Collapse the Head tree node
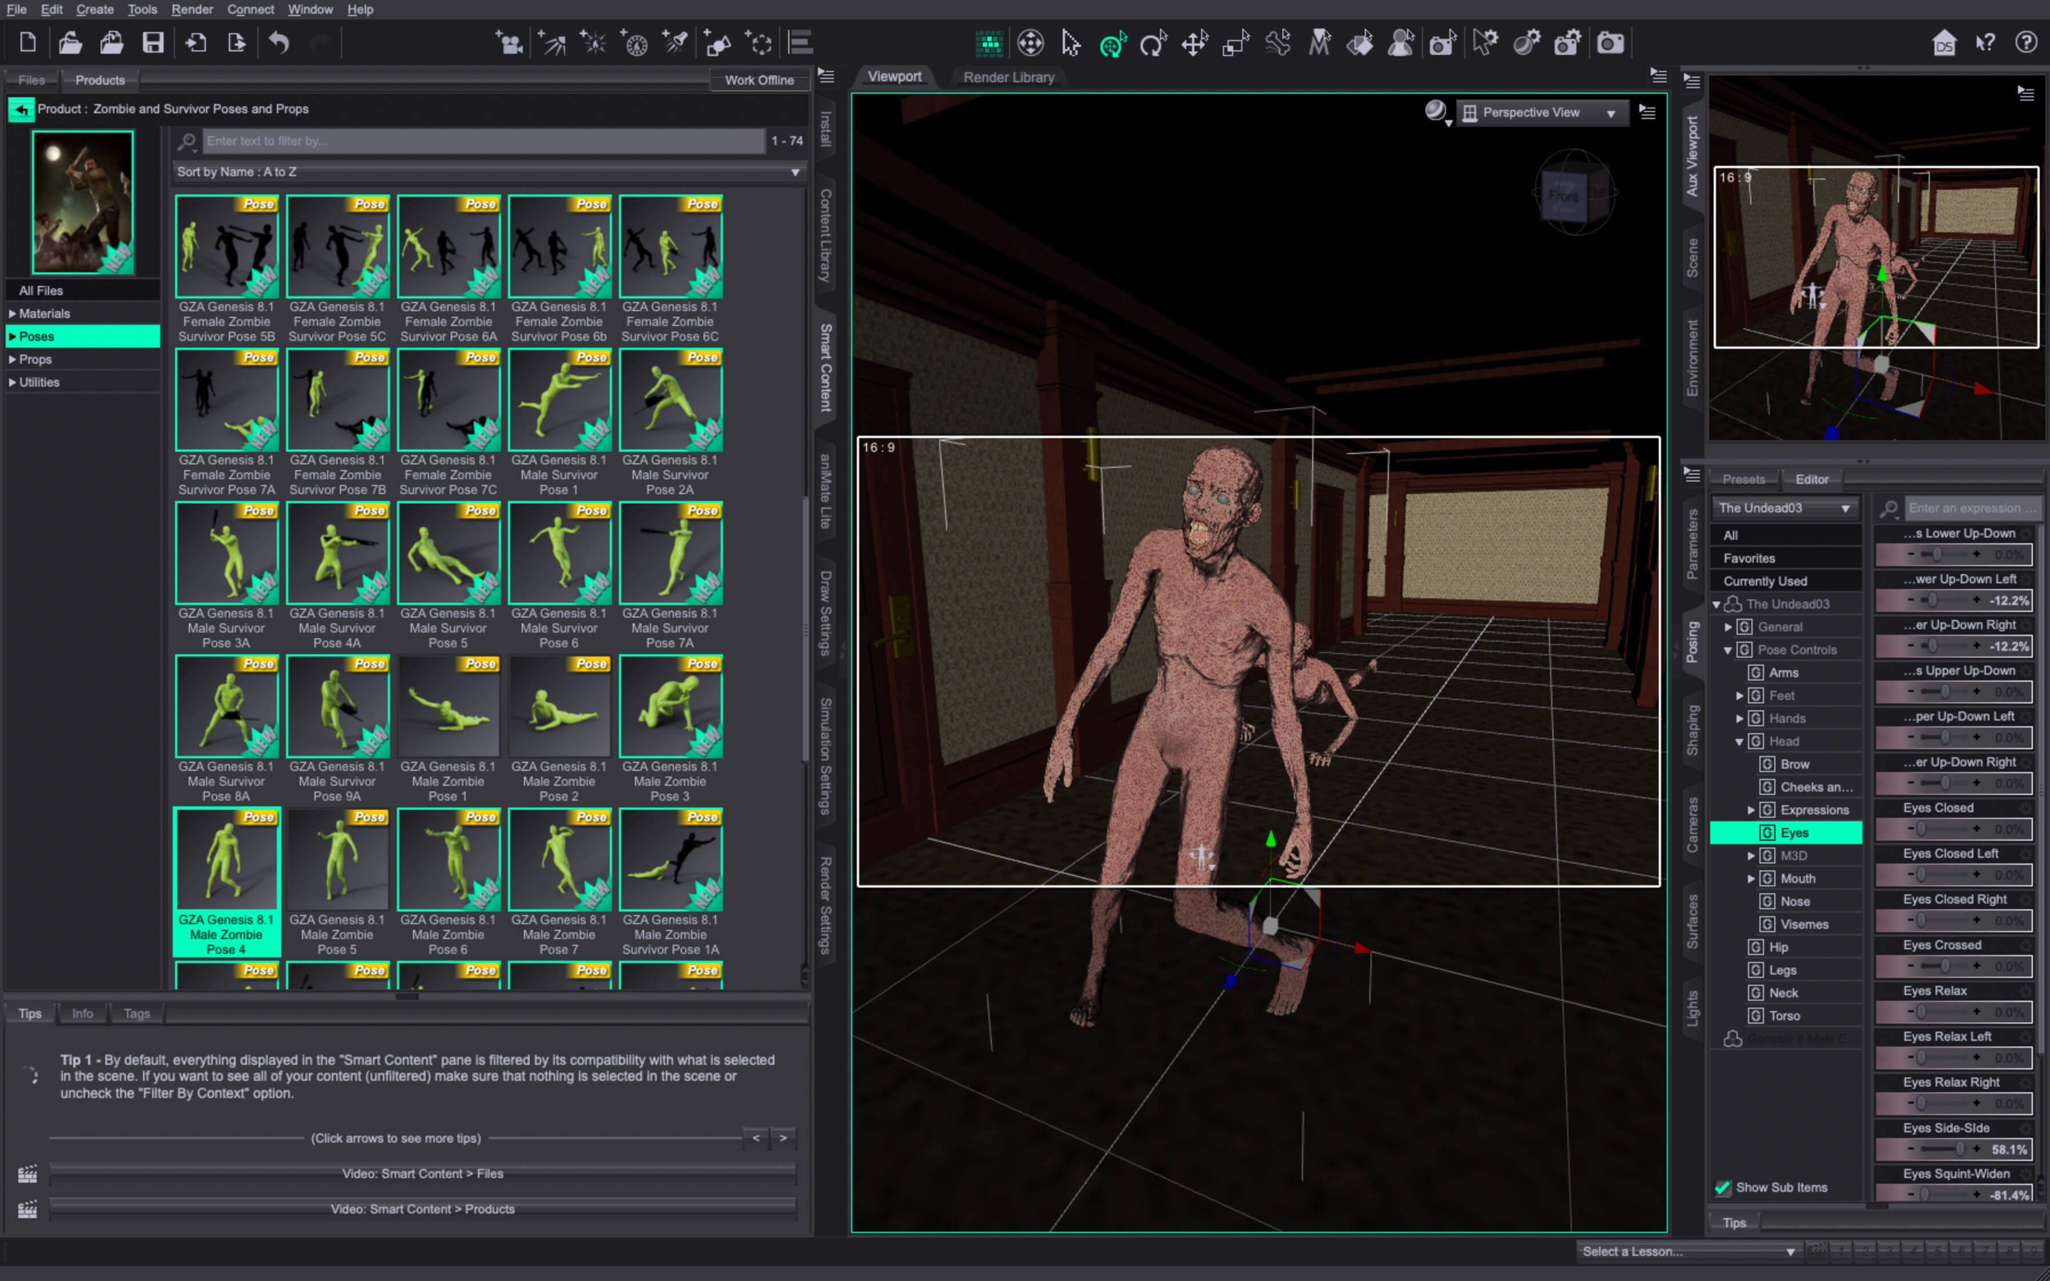 click(x=1739, y=741)
